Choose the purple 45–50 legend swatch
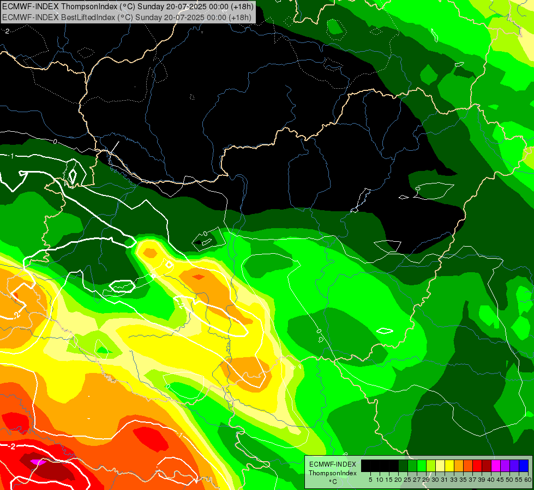 [x=505, y=466]
